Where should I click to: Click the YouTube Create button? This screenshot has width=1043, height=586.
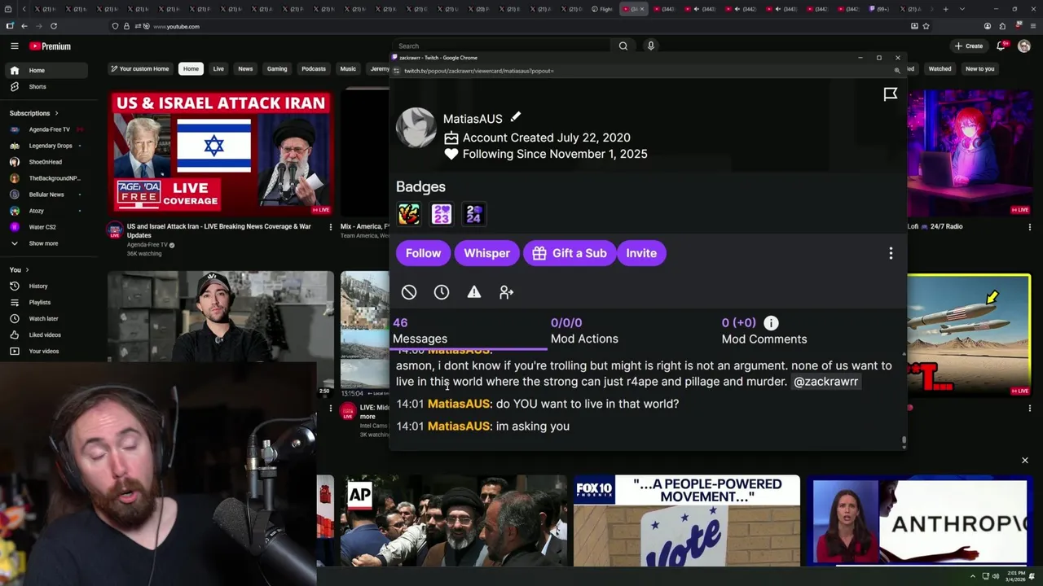coord(969,46)
